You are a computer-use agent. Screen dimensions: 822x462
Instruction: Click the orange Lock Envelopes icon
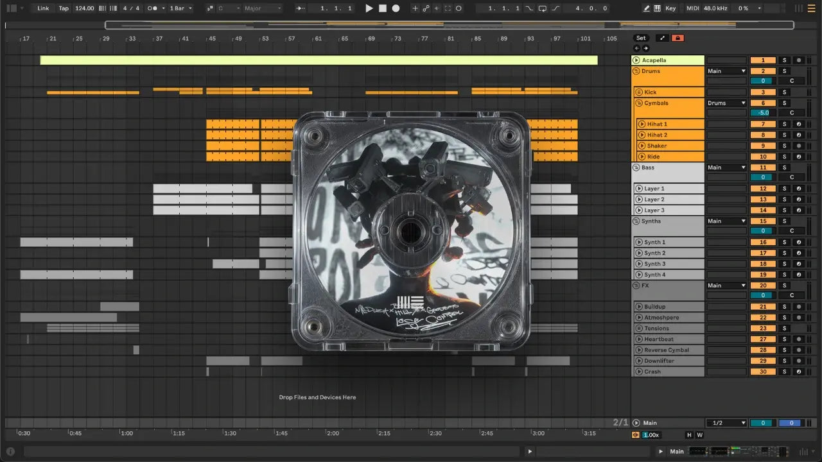click(677, 38)
